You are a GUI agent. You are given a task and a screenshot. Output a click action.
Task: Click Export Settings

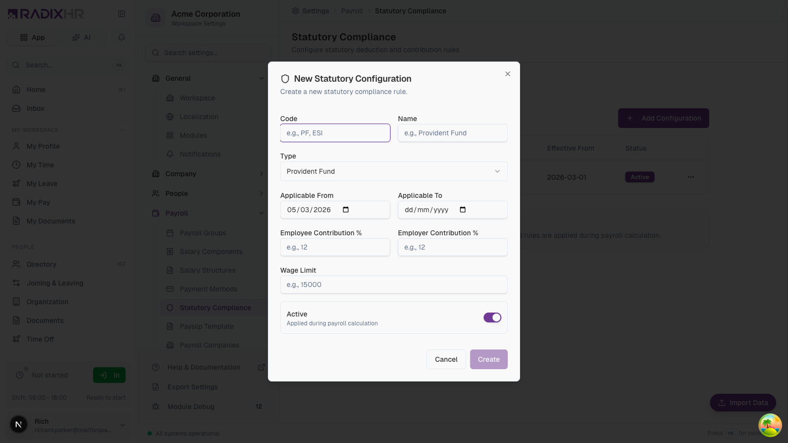click(208, 387)
